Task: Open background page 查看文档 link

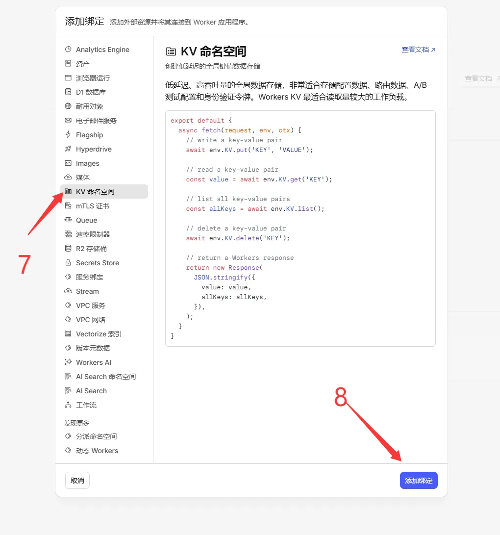Action: [x=481, y=78]
